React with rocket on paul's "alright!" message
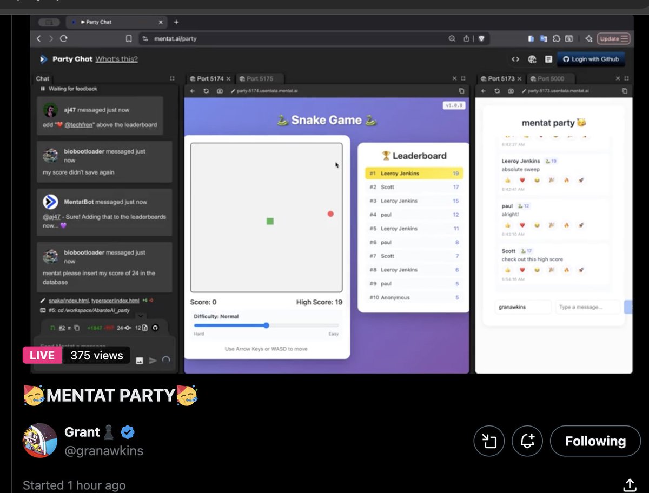Screen dimensions: 649x493 [x=581, y=225]
